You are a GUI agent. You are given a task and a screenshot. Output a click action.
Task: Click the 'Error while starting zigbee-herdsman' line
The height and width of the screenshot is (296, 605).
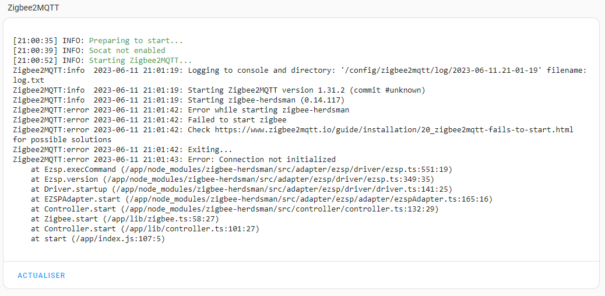268,110
